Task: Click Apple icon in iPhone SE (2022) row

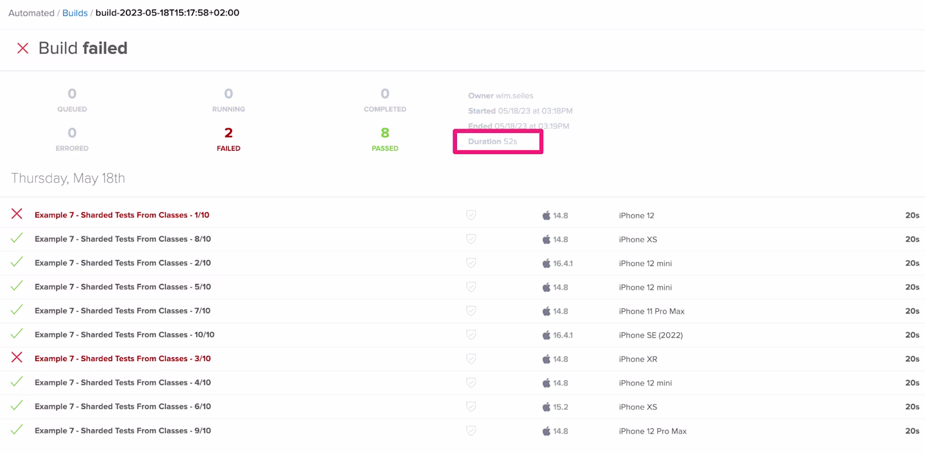Action: coord(547,335)
